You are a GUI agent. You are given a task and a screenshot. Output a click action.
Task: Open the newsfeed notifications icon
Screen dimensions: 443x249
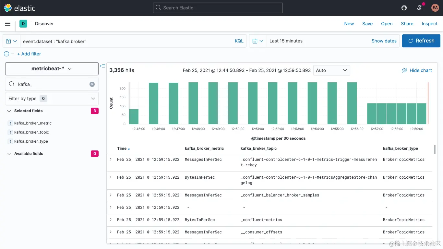point(420,8)
